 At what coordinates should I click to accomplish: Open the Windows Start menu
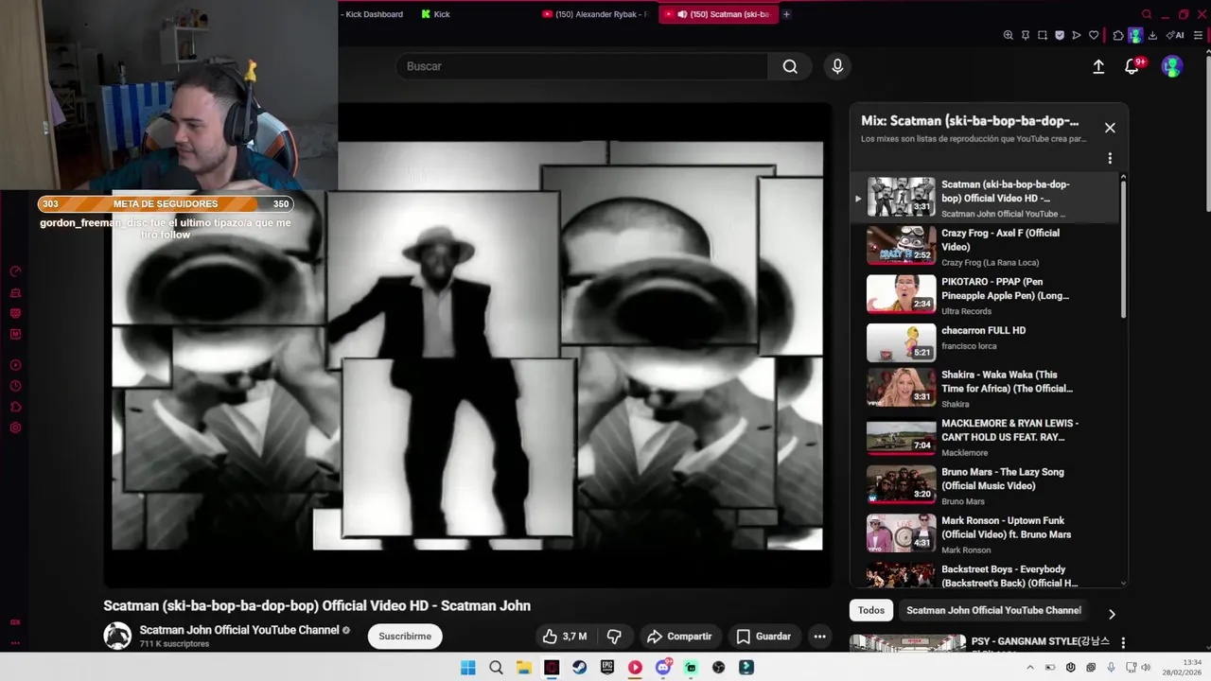[467, 667]
